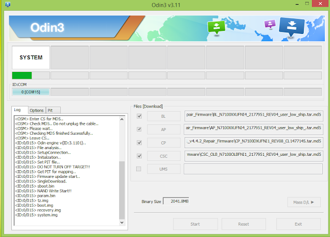Image resolution: width=330 pixels, height=237 pixels.
Task: Click the 'Odin3 v3.11' window title
Action: coord(166,5)
